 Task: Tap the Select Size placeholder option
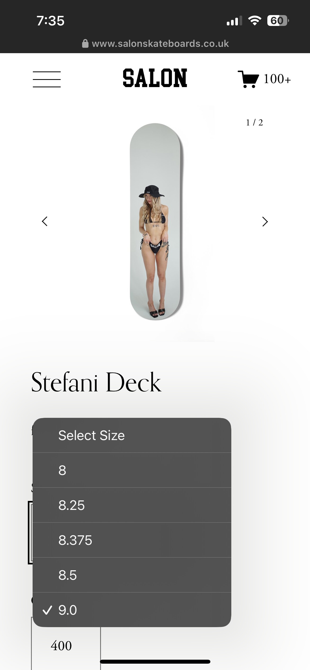click(x=132, y=435)
